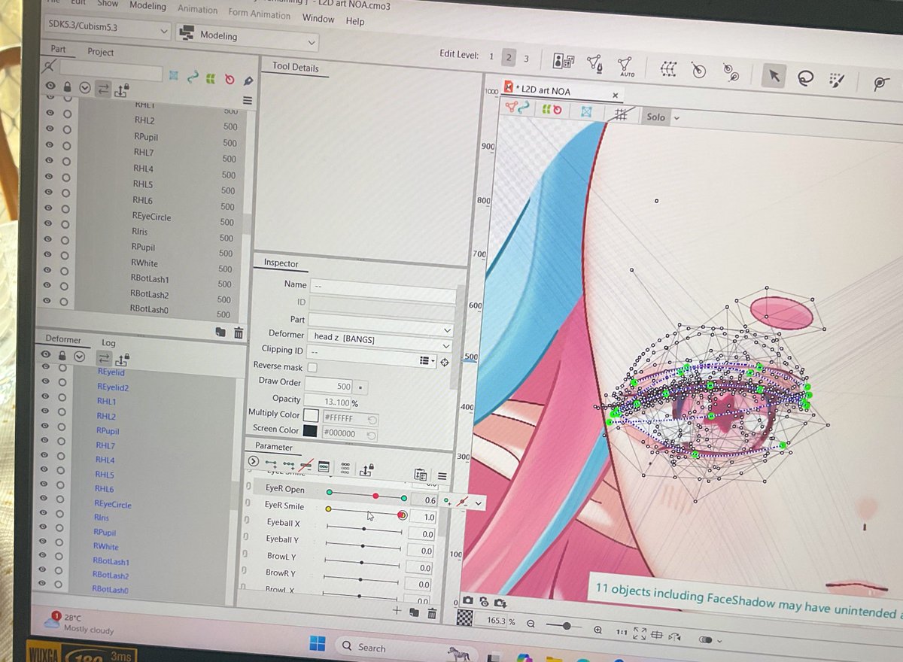Image resolution: width=903 pixels, height=662 pixels.
Task: Open the Part panel hamburger menu
Action: (x=247, y=101)
